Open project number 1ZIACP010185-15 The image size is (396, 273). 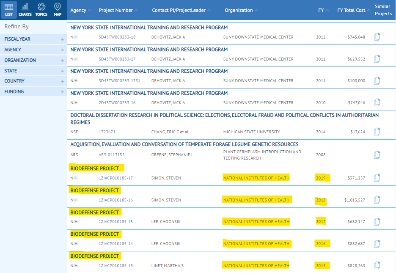(115, 222)
